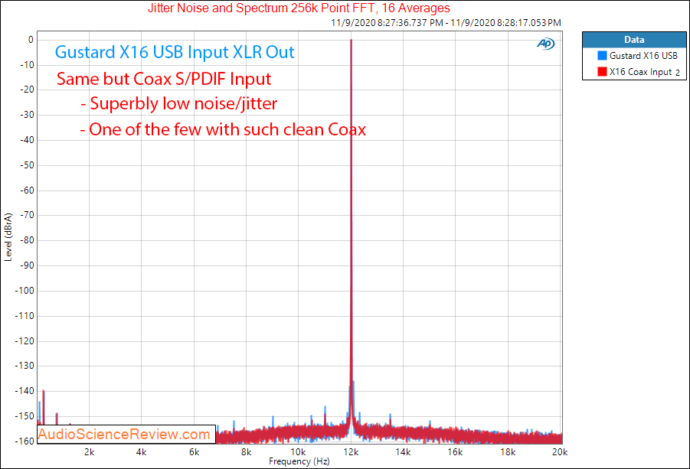Viewport: 690px width, 469px height.
Task: Click the "-130" level axis label
Action: [25, 366]
